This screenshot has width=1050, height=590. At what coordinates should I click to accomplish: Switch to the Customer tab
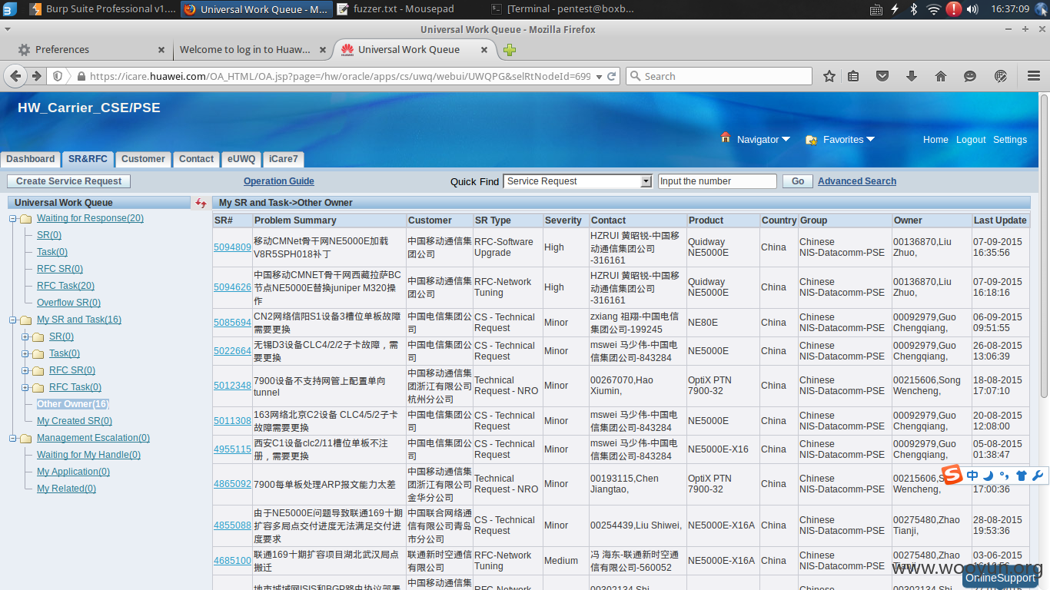(x=143, y=159)
